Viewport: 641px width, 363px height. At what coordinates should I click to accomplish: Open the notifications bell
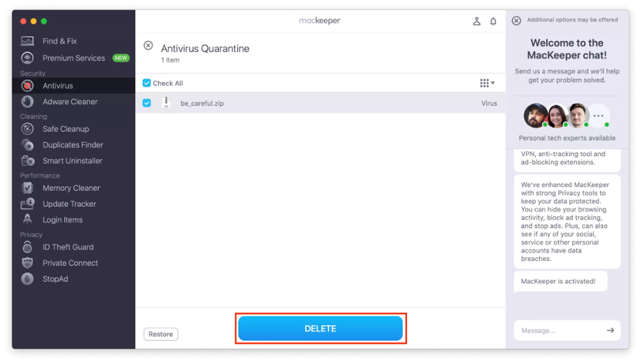tap(493, 22)
